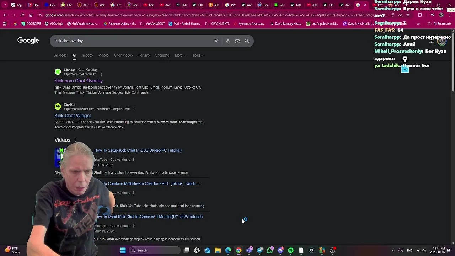Clear the Google search box text
455x256 pixels.
click(216, 41)
